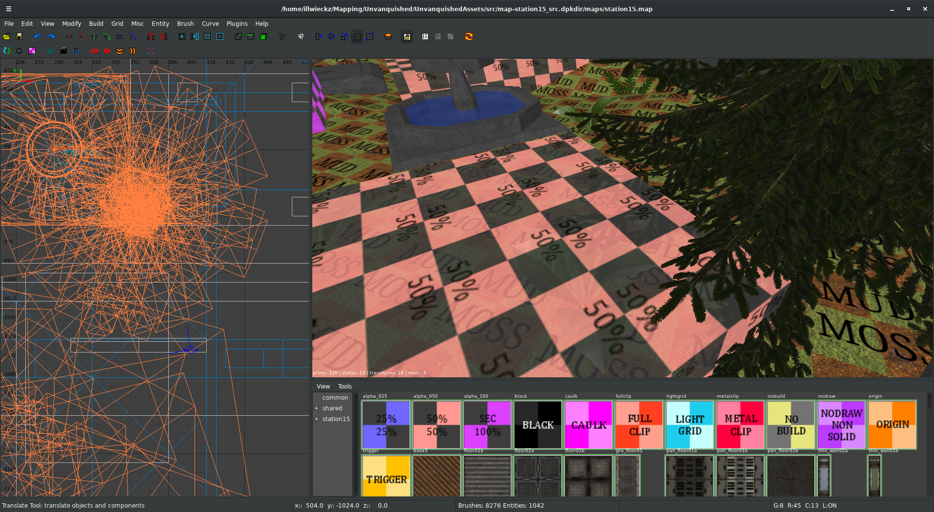
Task: Activate the Scale tool
Action: (x=344, y=36)
